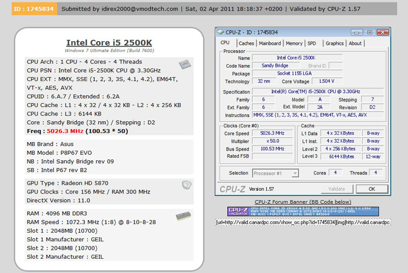
Task: Click the Version 1.57 label
Action: click(x=261, y=189)
